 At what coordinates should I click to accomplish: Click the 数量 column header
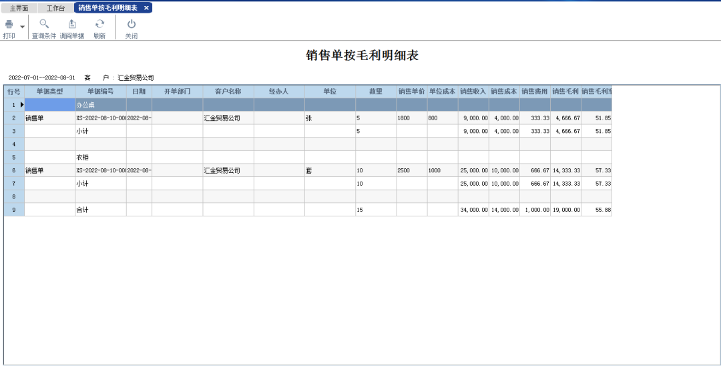coord(375,91)
